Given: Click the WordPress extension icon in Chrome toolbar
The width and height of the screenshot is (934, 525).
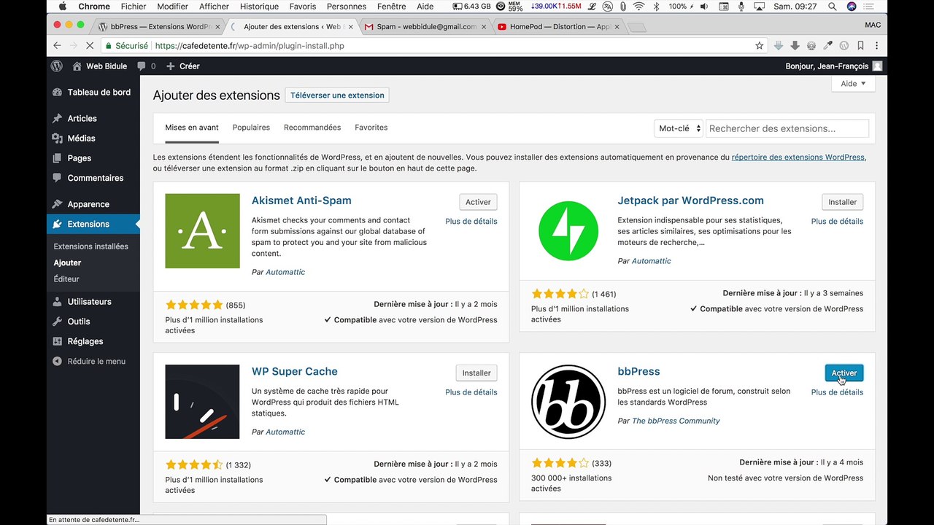Looking at the screenshot, I should (x=844, y=45).
